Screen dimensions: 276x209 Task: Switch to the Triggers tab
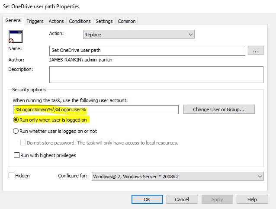[x=35, y=21]
